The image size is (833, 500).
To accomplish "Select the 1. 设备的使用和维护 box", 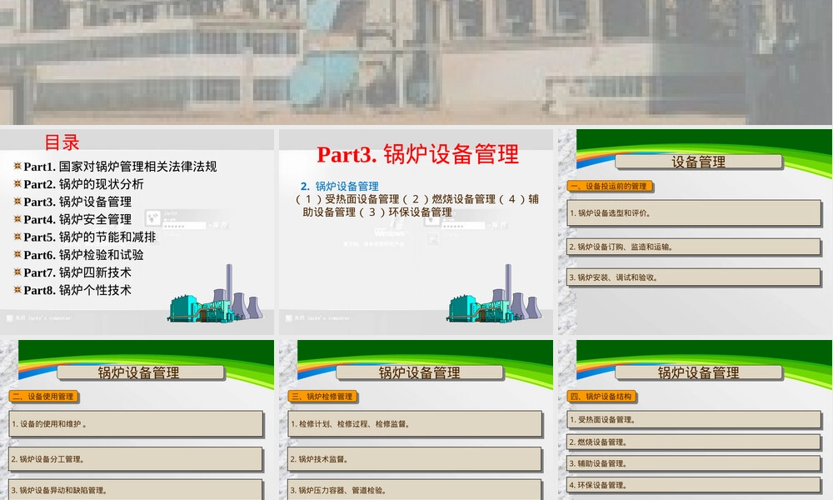I will [136, 424].
